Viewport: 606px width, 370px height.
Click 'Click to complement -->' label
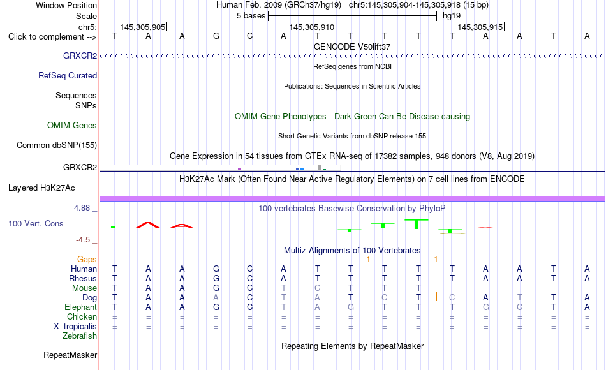tap(52, 37)
